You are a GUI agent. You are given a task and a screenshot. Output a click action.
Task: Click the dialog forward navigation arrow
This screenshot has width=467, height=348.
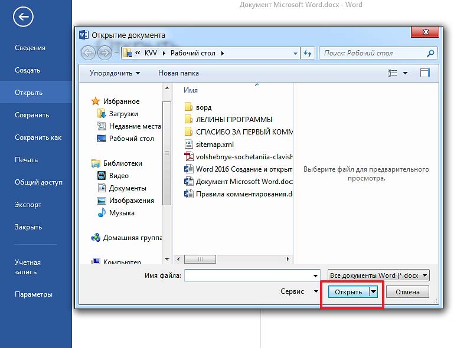[104, 53]
